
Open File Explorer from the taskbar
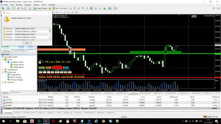18,121
